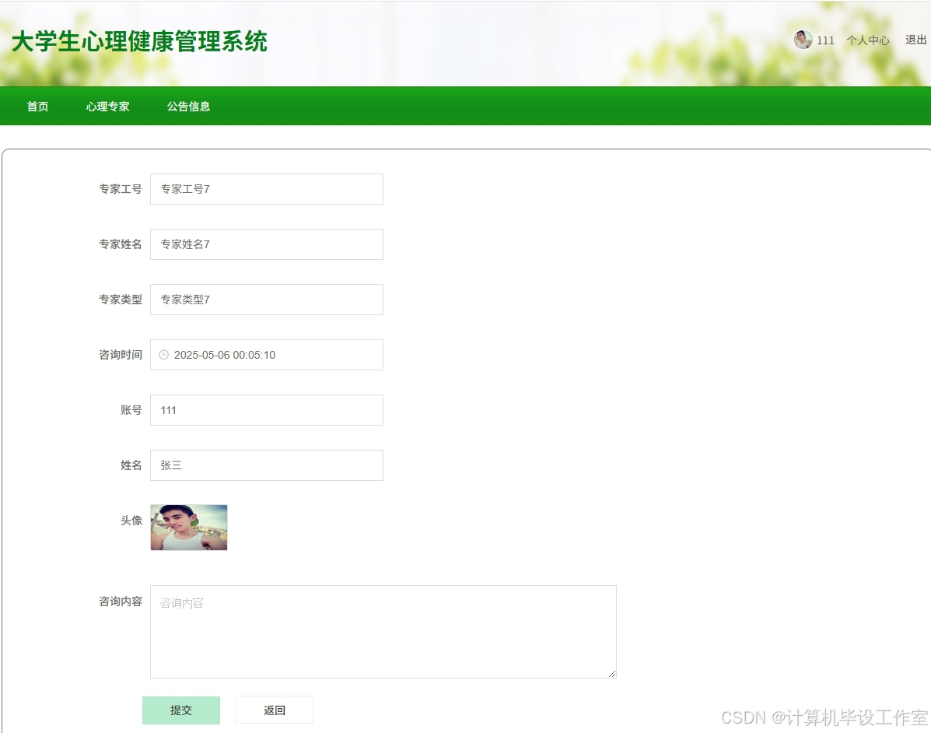Select the 首页 menu item

[x=37, y=106]
